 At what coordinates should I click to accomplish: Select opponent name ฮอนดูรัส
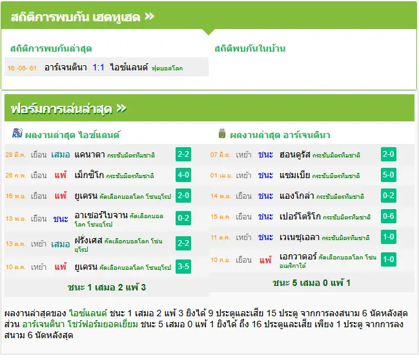[295, 154]
